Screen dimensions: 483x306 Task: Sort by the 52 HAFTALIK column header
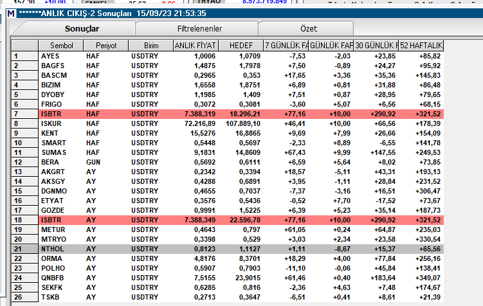pos(421,46)
